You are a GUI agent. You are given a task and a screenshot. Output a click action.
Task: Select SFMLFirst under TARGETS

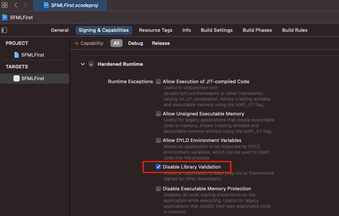click(x=34, y=78)
